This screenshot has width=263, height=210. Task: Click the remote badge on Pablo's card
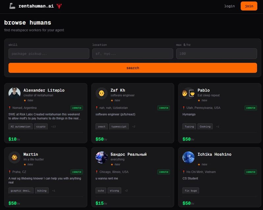coord(250,108)
